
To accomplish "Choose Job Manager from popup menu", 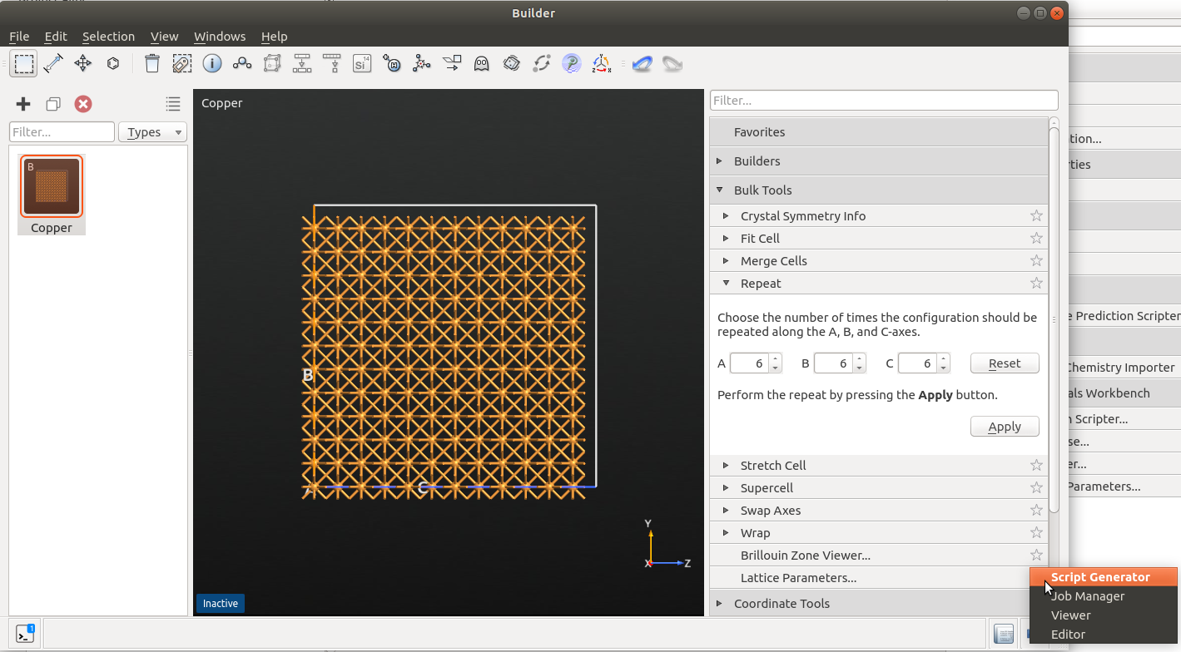I will click(1104, 596).
